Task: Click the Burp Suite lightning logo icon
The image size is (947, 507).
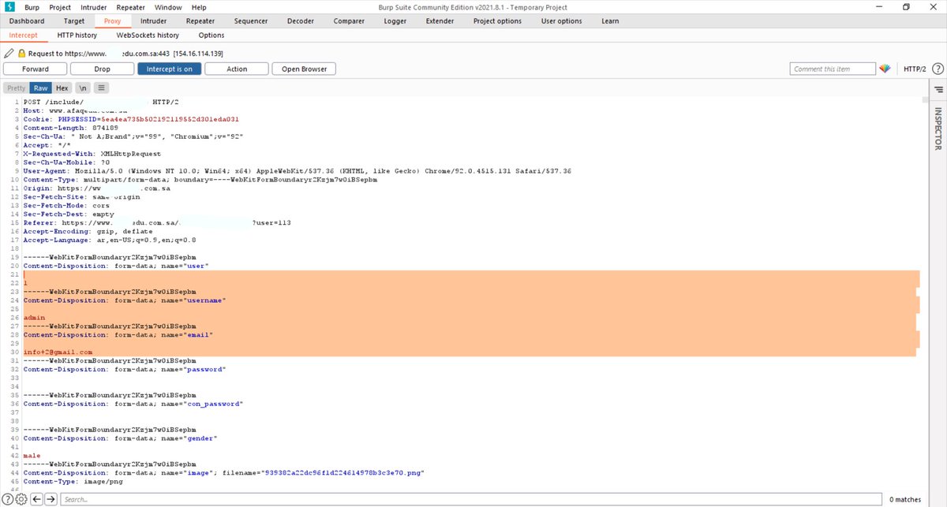Action: pos(11,6)
